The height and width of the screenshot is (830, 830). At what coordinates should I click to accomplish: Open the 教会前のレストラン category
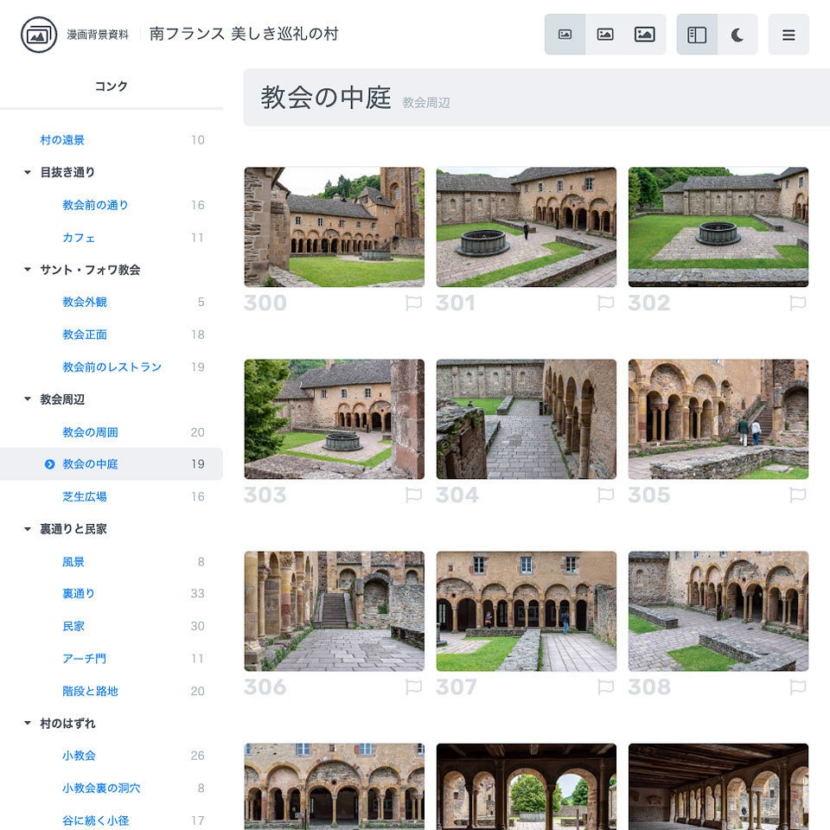tap(112, 367)
